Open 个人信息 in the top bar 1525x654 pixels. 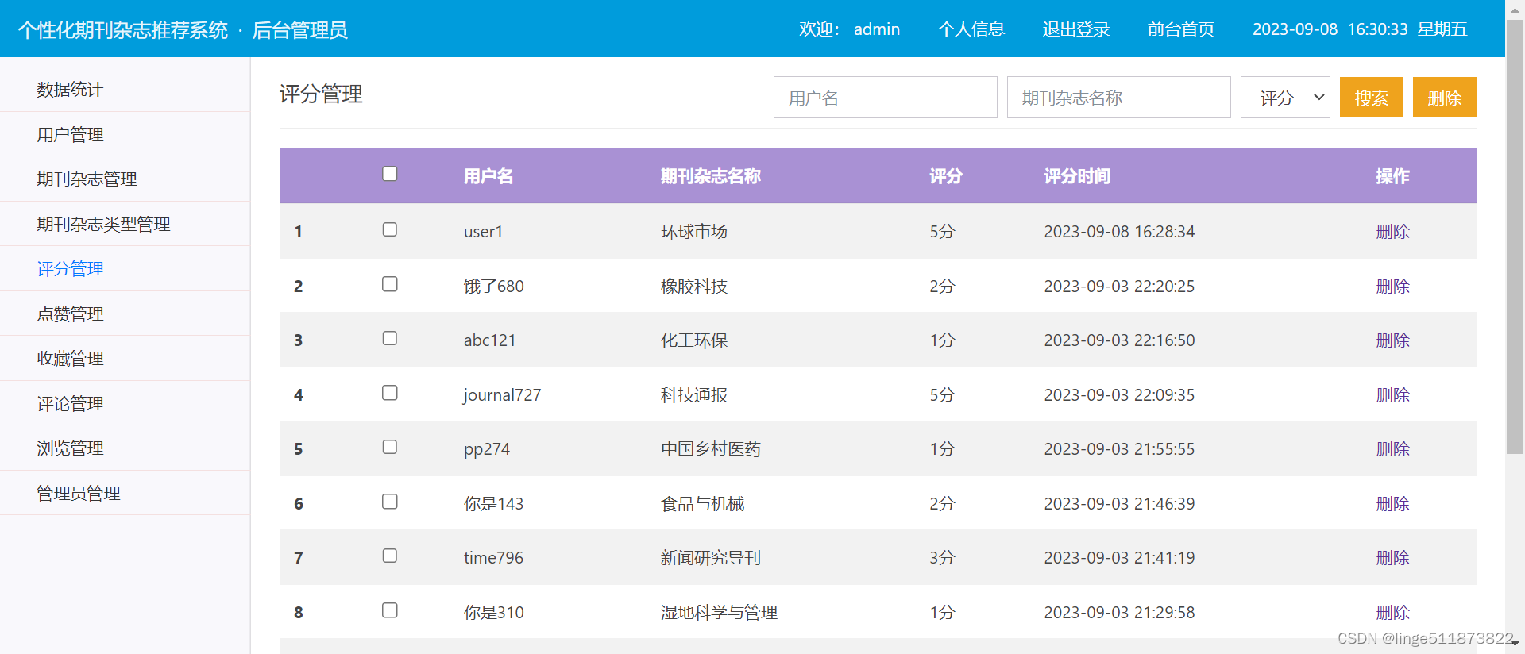971,29
